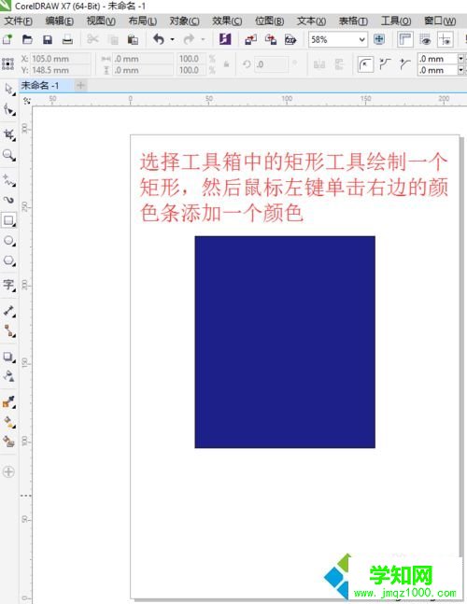Open the toolbox Quick customize plus button
The width and height of the screenshot is (467, 604).
click(x=8, y=471)
